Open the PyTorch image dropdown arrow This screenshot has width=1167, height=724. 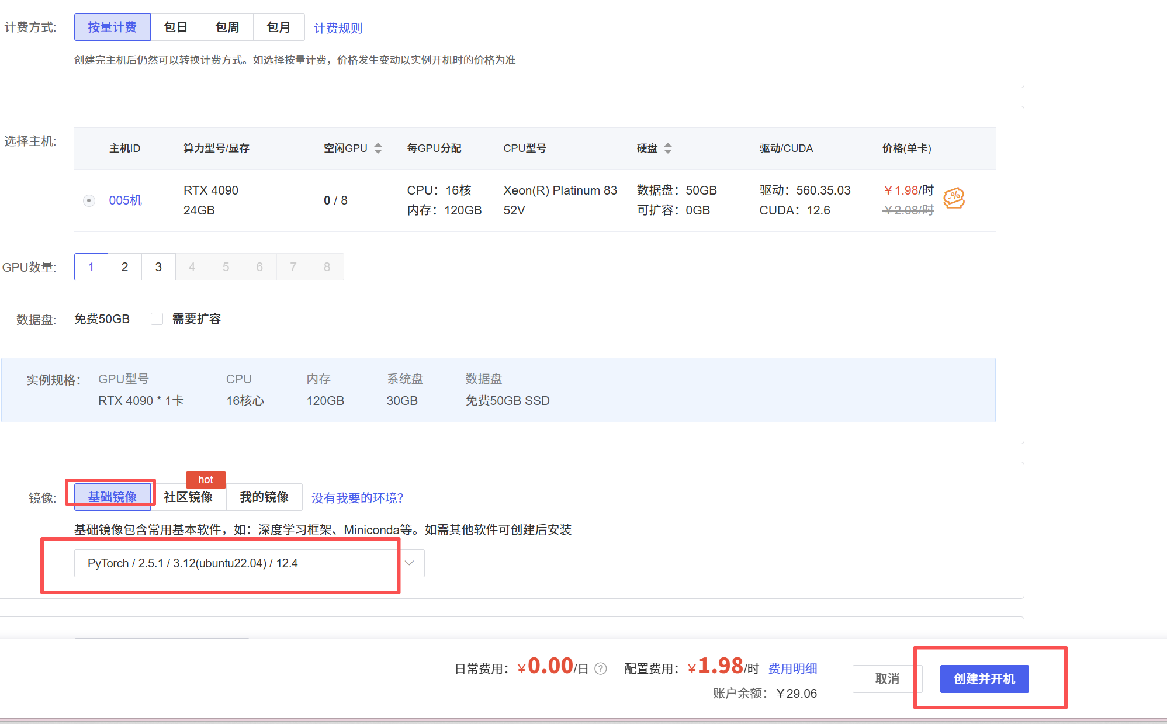[x=410, y=563]
